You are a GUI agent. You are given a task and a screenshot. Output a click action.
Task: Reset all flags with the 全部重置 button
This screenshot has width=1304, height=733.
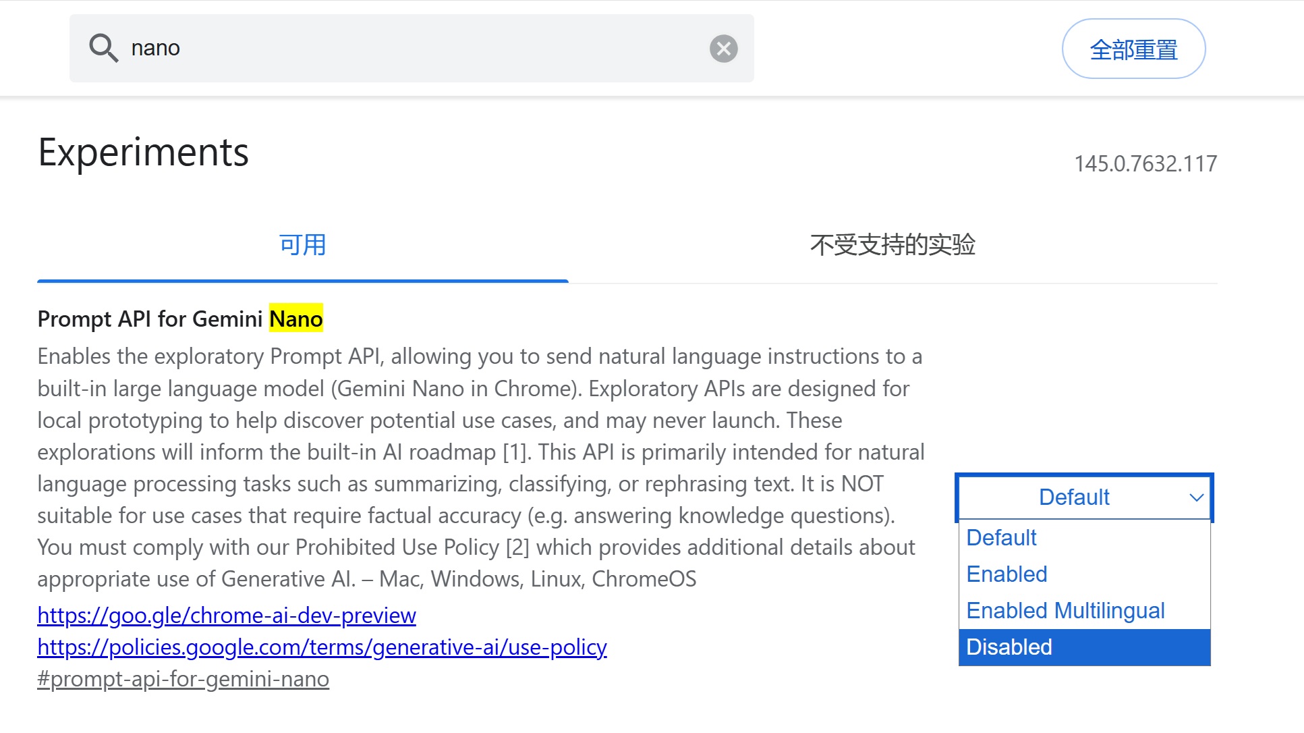(x=1133, y=49)
